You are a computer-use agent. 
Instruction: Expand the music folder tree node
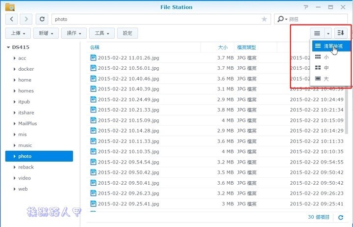[x=15, y=145]
